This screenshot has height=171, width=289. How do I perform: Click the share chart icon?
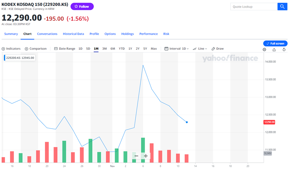(x=274, y=49)
